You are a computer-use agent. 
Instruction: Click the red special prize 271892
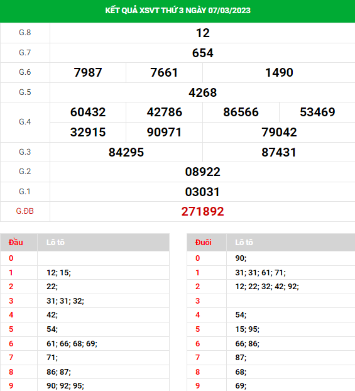(x=203, y=211)
